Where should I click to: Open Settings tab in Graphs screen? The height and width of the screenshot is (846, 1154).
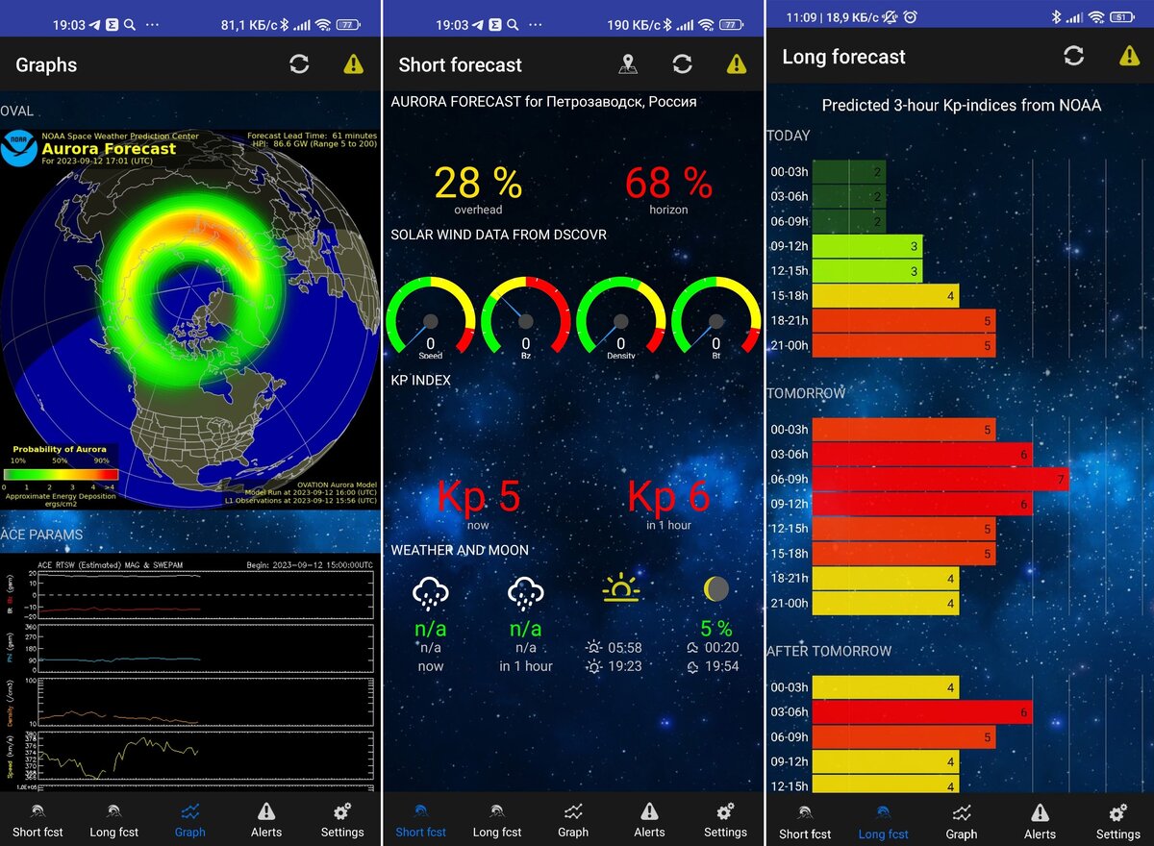pos(342,820)
